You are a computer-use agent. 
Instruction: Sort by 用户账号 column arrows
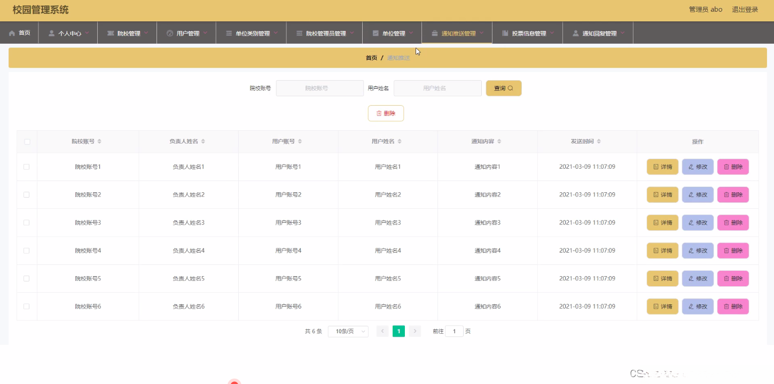click(x=300, y=142)
